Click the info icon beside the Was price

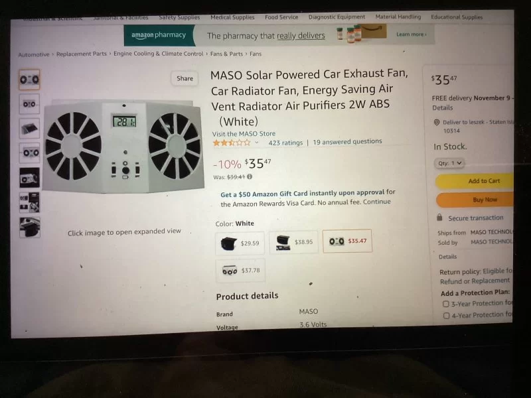coord(250,177)
